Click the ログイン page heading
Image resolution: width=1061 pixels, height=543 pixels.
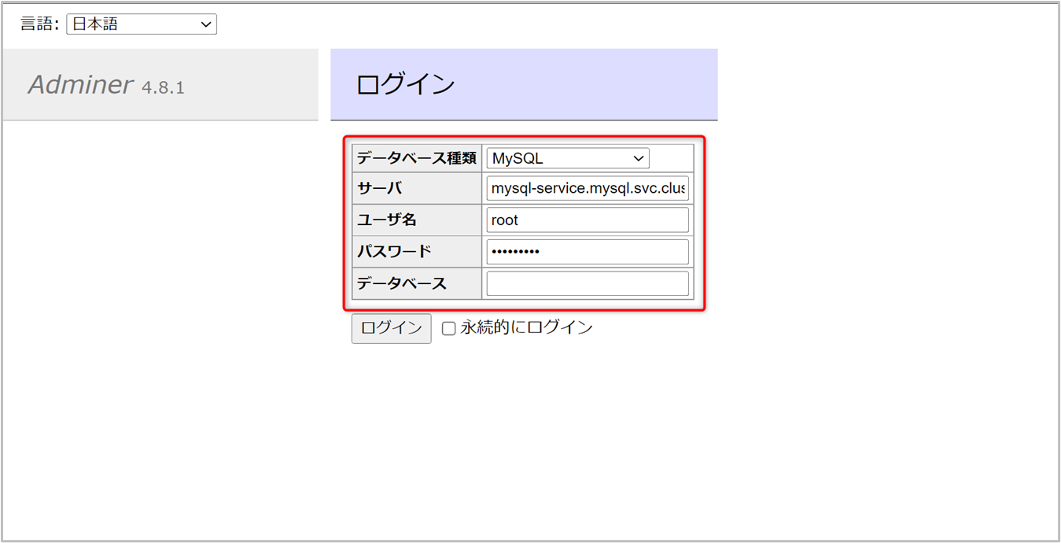(x=405, y=84)
